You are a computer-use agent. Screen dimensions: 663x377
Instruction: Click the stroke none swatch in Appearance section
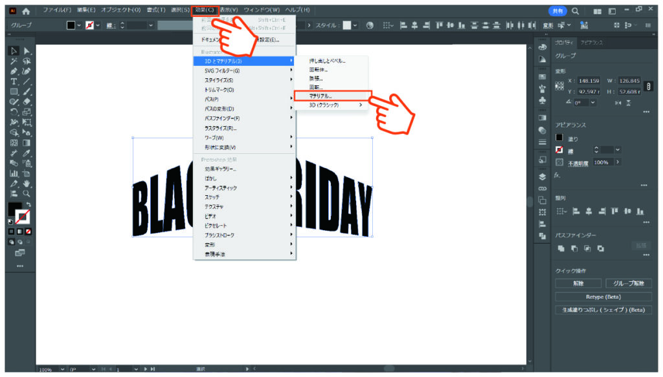(x=559, y=150)
